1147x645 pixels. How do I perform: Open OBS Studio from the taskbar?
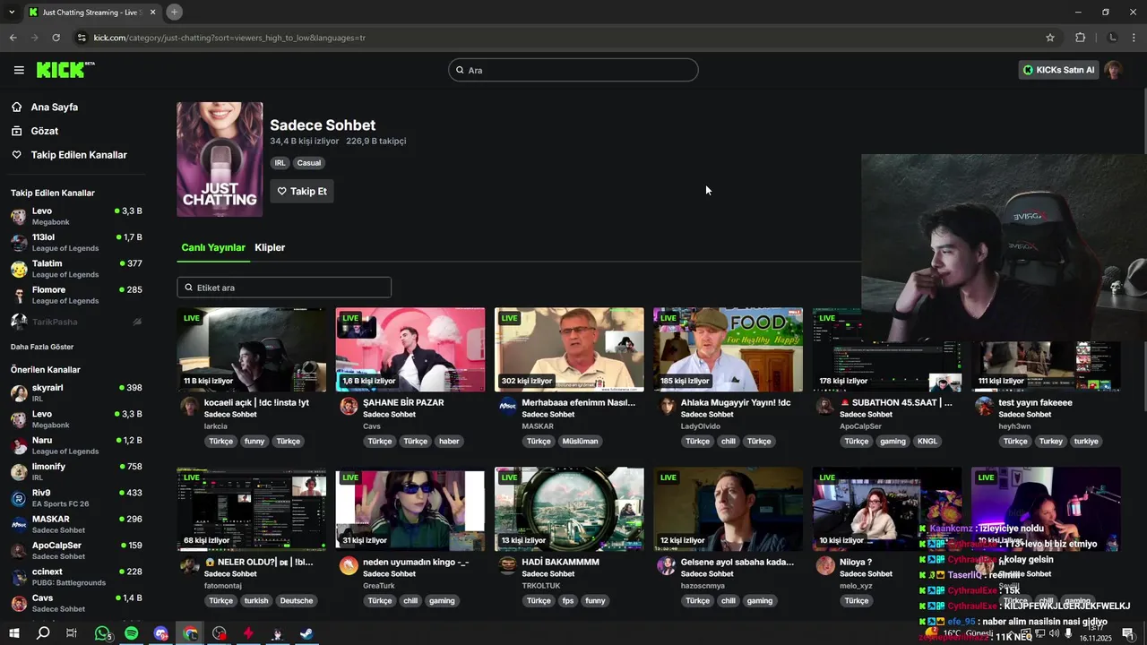[x=220, y=633]
